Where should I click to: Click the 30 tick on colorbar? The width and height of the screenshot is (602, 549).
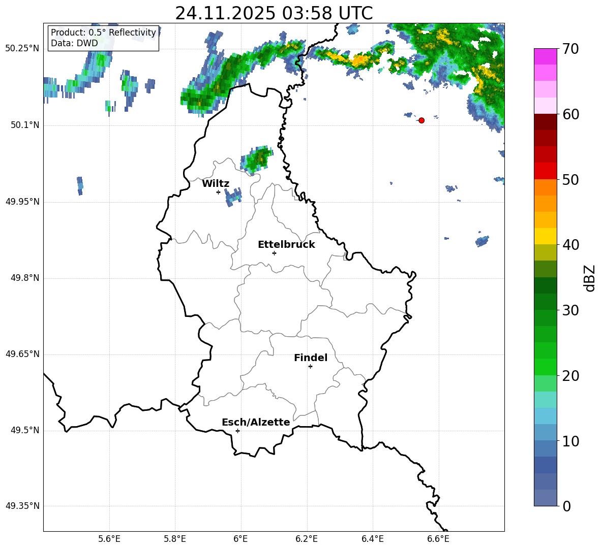(570, 310)
